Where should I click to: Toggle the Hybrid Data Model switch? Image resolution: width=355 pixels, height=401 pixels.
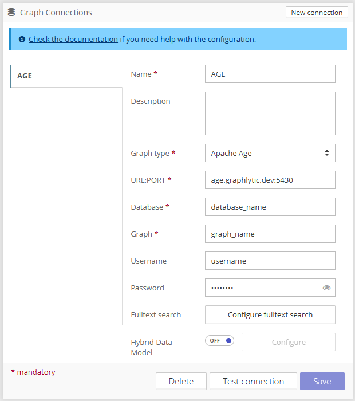[x=220, y=340]
